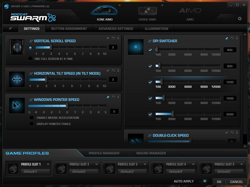Show info for DPI Switcher
250x187 pixels.
coord(237,38)
